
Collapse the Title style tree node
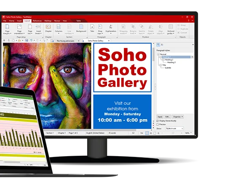point(160,65)
